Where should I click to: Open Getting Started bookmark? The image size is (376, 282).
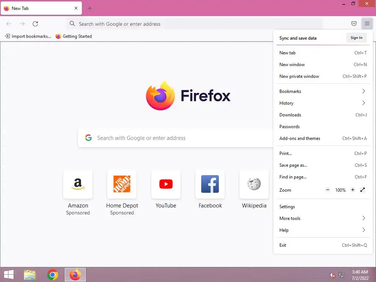tap(73, 36)
